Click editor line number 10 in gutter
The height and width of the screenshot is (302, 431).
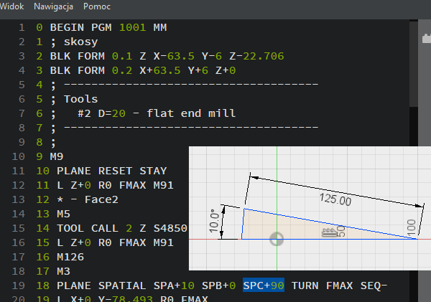click(x=18, y=156)
